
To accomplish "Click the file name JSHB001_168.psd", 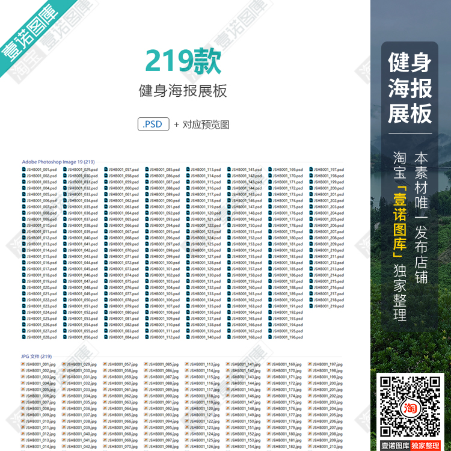I will click(x=247, y=337).
